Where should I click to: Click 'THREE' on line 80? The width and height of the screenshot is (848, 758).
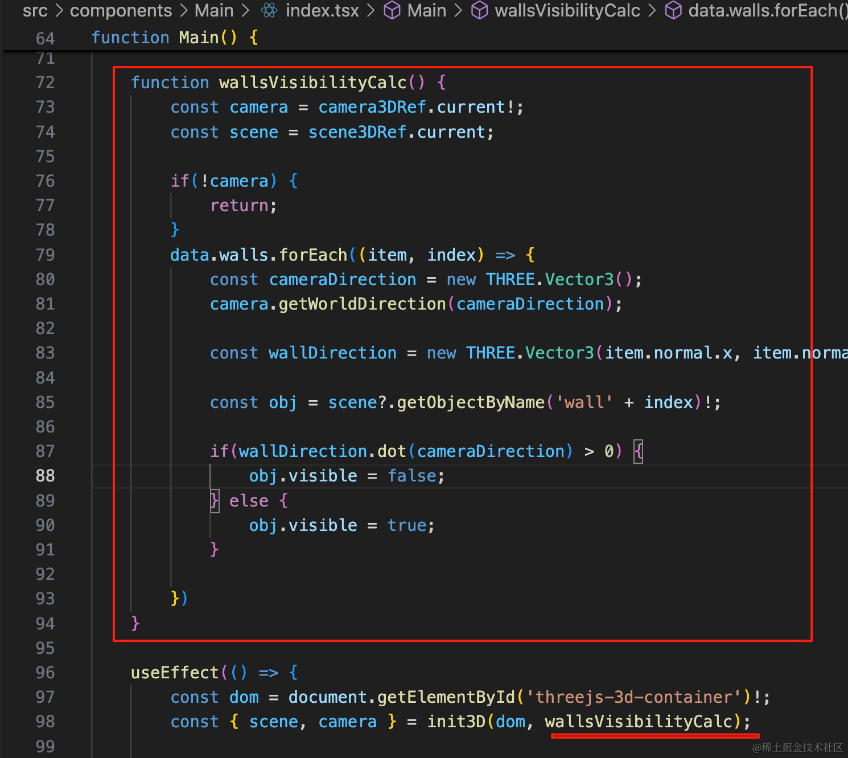point(511,279)
